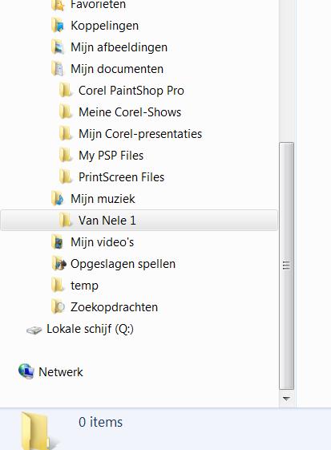The height and width of the screenshot is (450, 331).
Task: Click the Koppelingen folder icon
Action: click(x=58, y=26)
